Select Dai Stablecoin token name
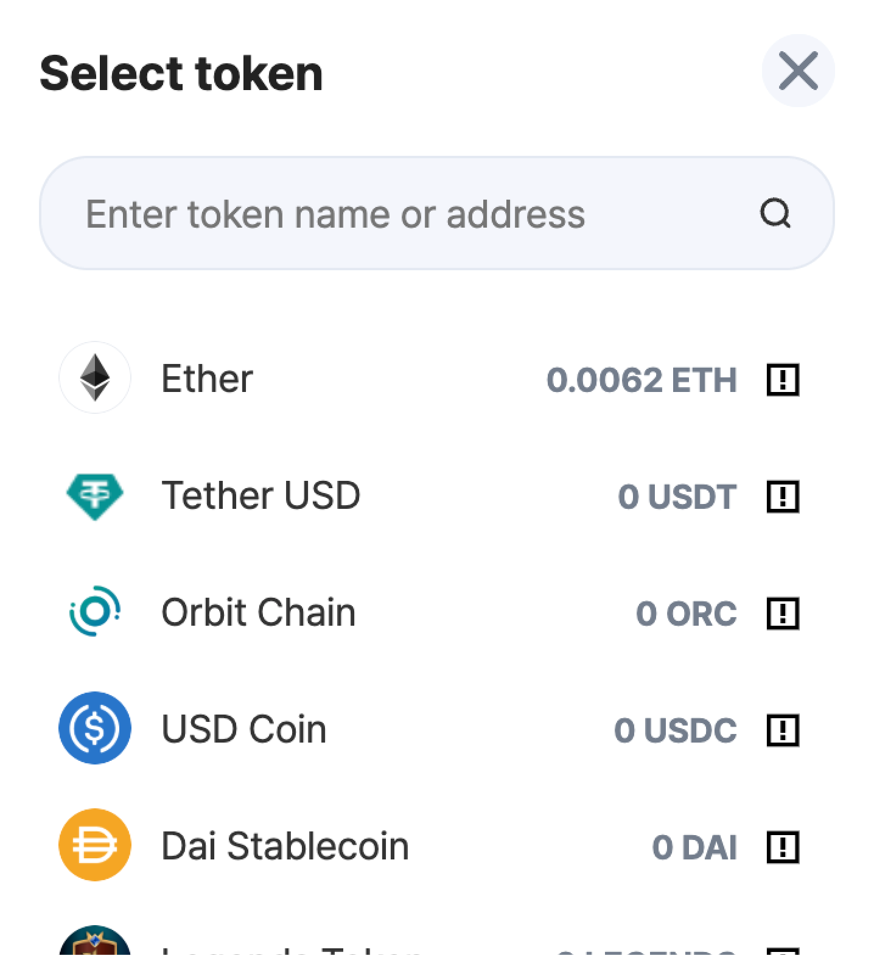Screen dimensions: 874x955 [285, 846]
